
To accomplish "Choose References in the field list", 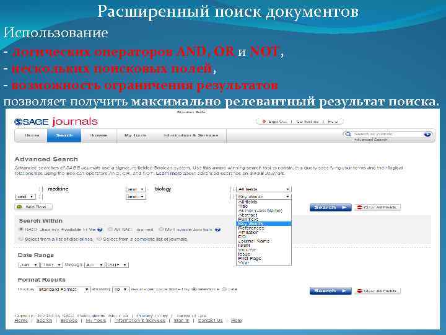I will tap(264, 228).
